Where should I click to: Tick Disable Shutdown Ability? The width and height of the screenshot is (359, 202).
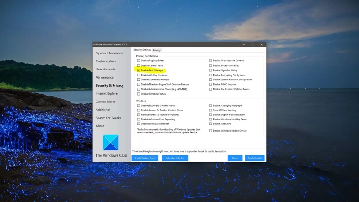click(x=210, y=66)
